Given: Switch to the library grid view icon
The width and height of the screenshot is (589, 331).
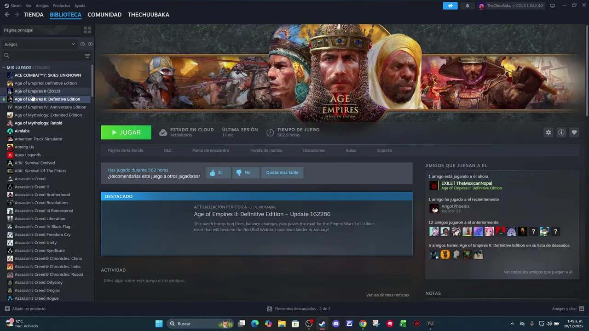Looking at the screenshot, I should pos(87,30).
